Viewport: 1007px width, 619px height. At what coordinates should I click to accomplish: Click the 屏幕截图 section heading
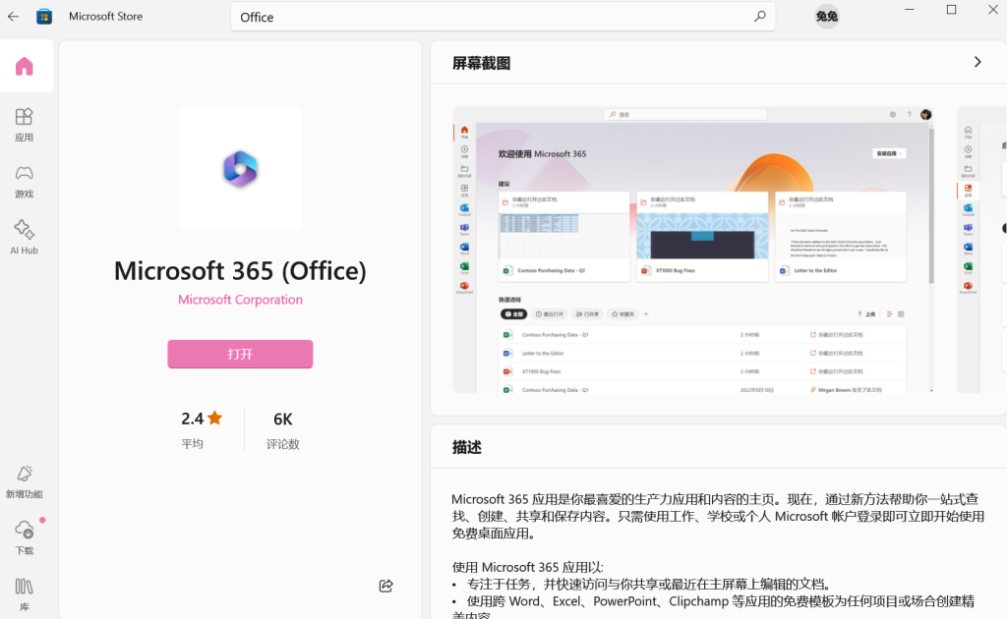click(482, 63)
